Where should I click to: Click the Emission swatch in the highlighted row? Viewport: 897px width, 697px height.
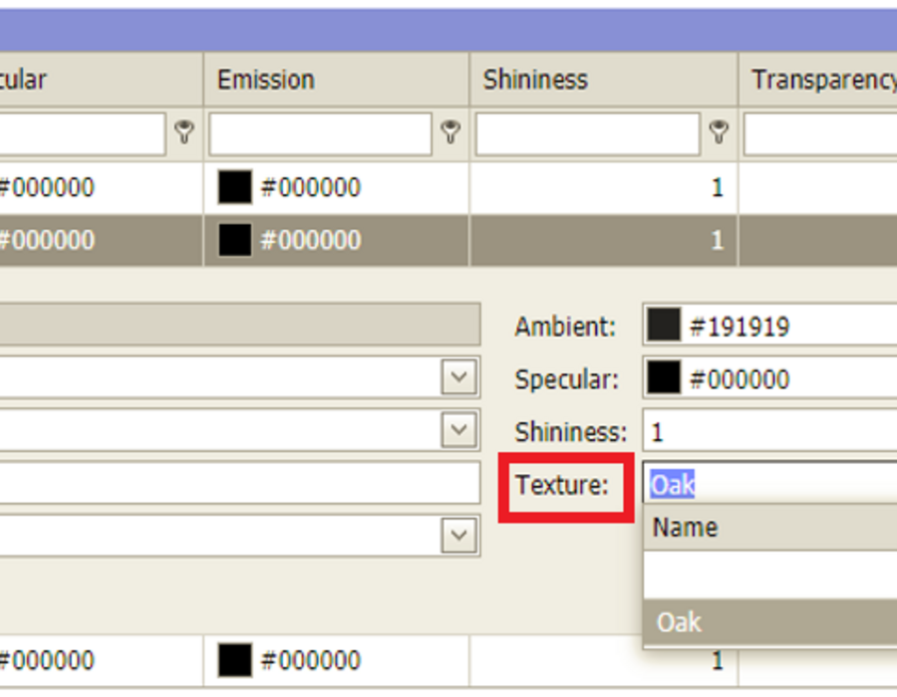coord(234,239)
